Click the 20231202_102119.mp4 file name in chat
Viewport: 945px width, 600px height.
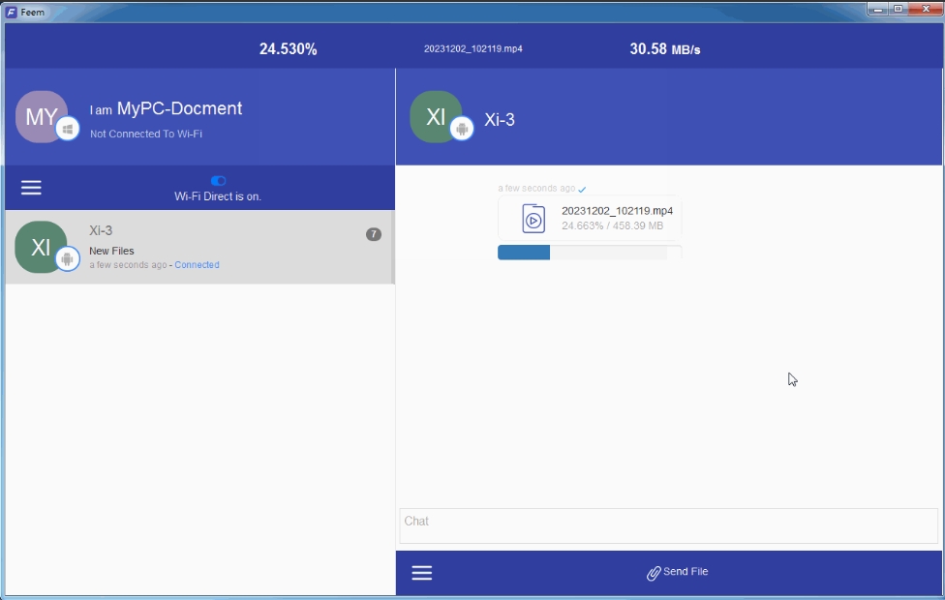617,211
